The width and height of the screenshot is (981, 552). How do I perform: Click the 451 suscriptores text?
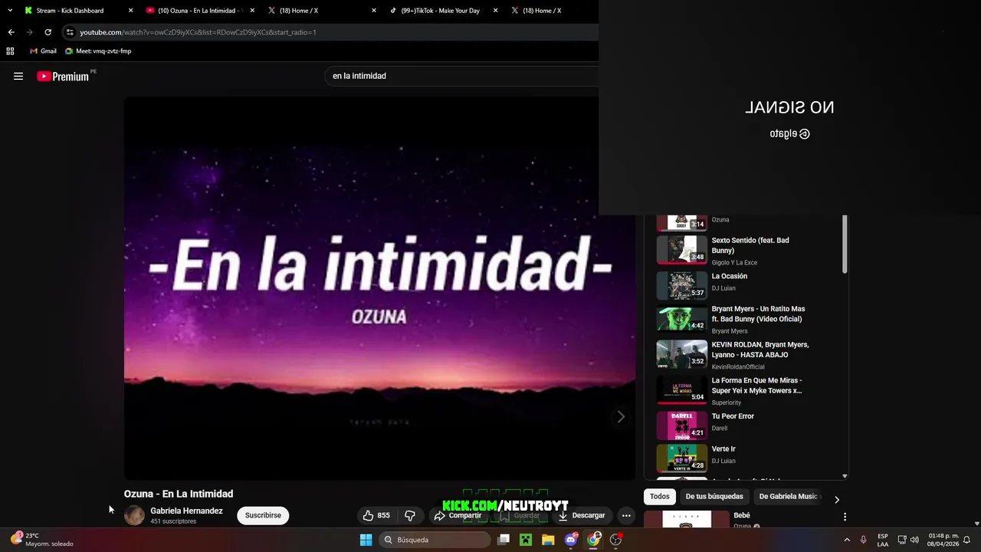click(173, 521)
